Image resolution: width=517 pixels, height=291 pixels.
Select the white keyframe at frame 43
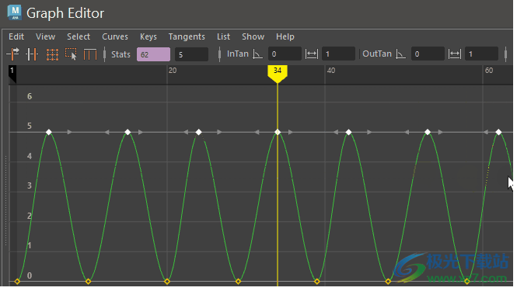(x=348, y=133)
